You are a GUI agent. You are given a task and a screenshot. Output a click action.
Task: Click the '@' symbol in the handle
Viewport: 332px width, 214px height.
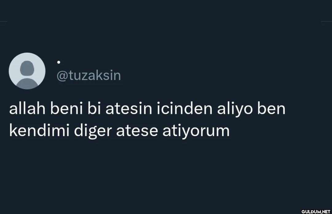click(x=62, y=76)
